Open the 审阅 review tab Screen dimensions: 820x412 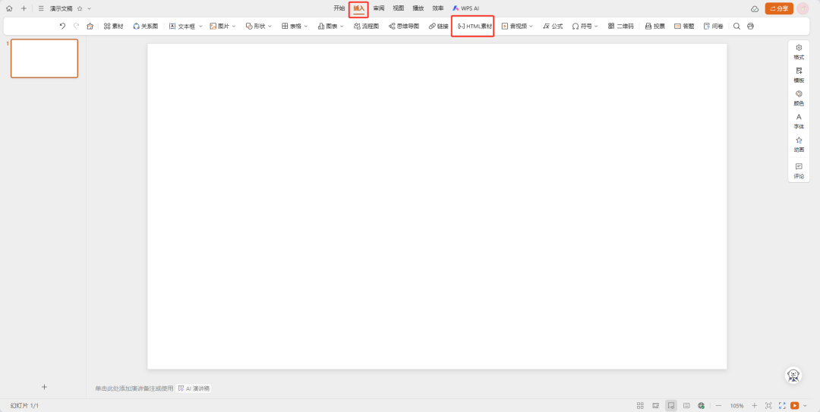click(x=378, y=8)
